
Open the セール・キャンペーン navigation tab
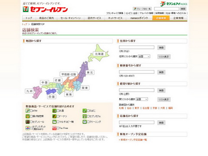[x=71, y=18]
